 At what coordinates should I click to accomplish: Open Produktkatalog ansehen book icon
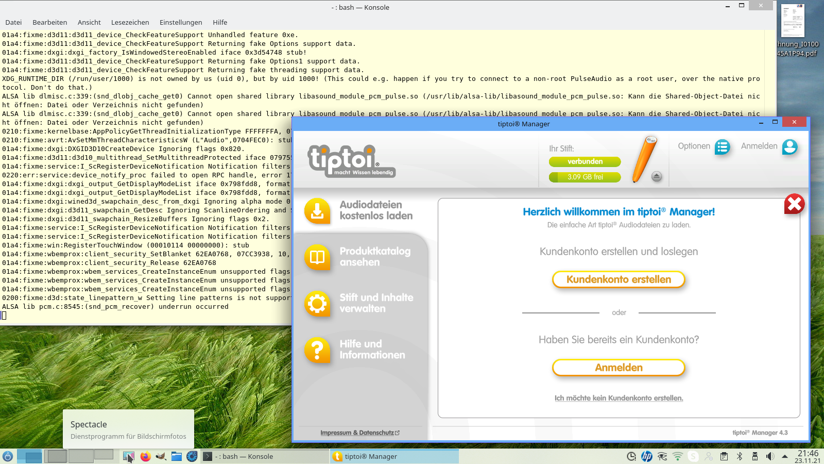coord(317,257)
